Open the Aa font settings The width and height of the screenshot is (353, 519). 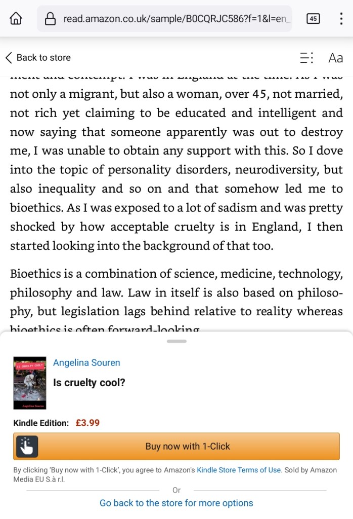pyautogui.click(x=335, y=58)
